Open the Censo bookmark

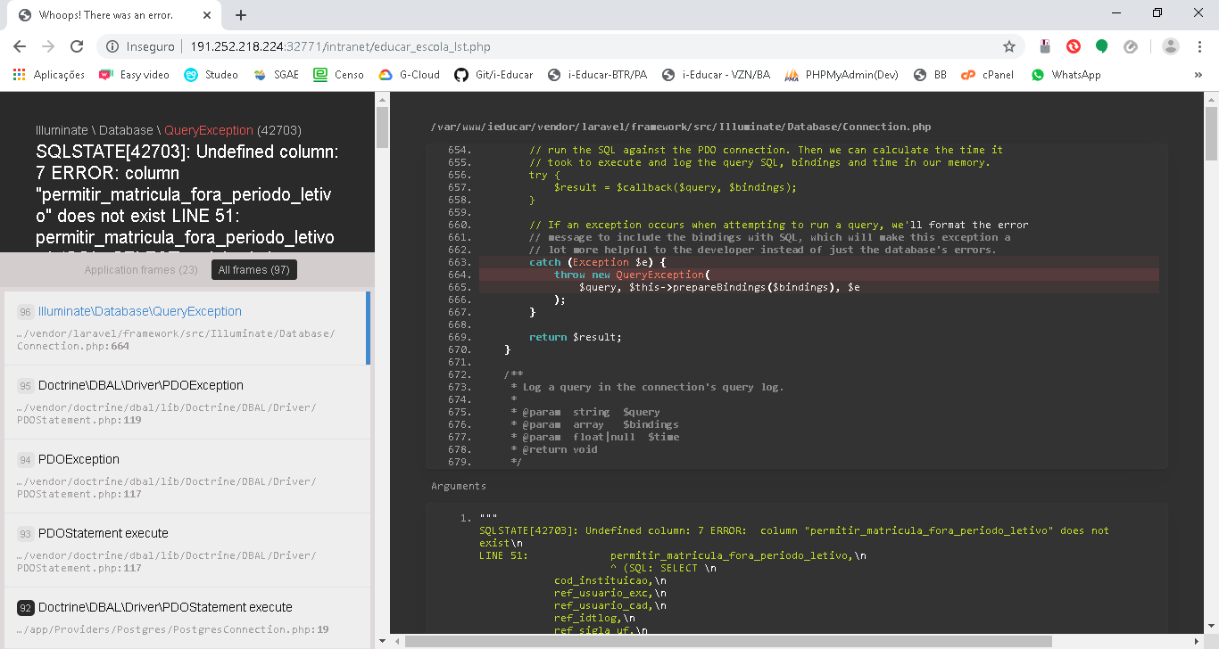(339, 75)
